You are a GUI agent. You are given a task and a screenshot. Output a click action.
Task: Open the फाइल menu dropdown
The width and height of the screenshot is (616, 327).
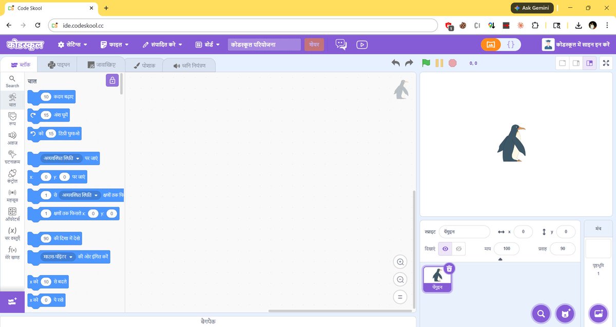pos(113,44)
